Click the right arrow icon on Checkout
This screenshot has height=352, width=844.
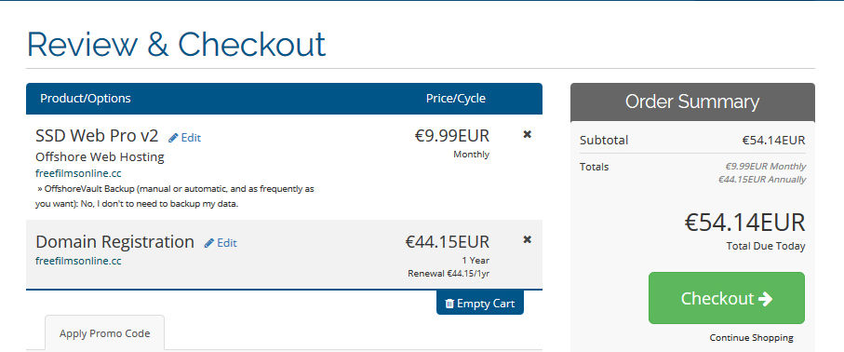(x=765, y=299)
